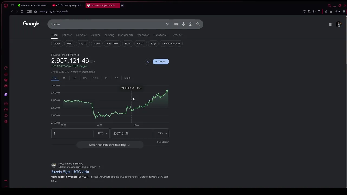Reload the page with the refresh icon

tap(22, 11)
